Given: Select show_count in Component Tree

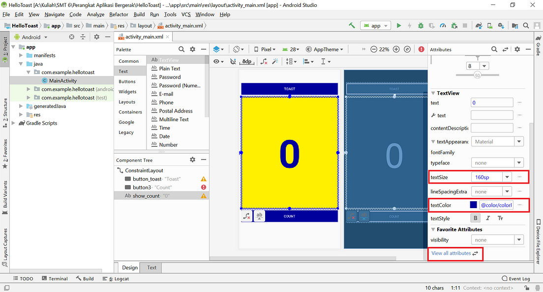Looking at the screenshot, I should [161, 196].
